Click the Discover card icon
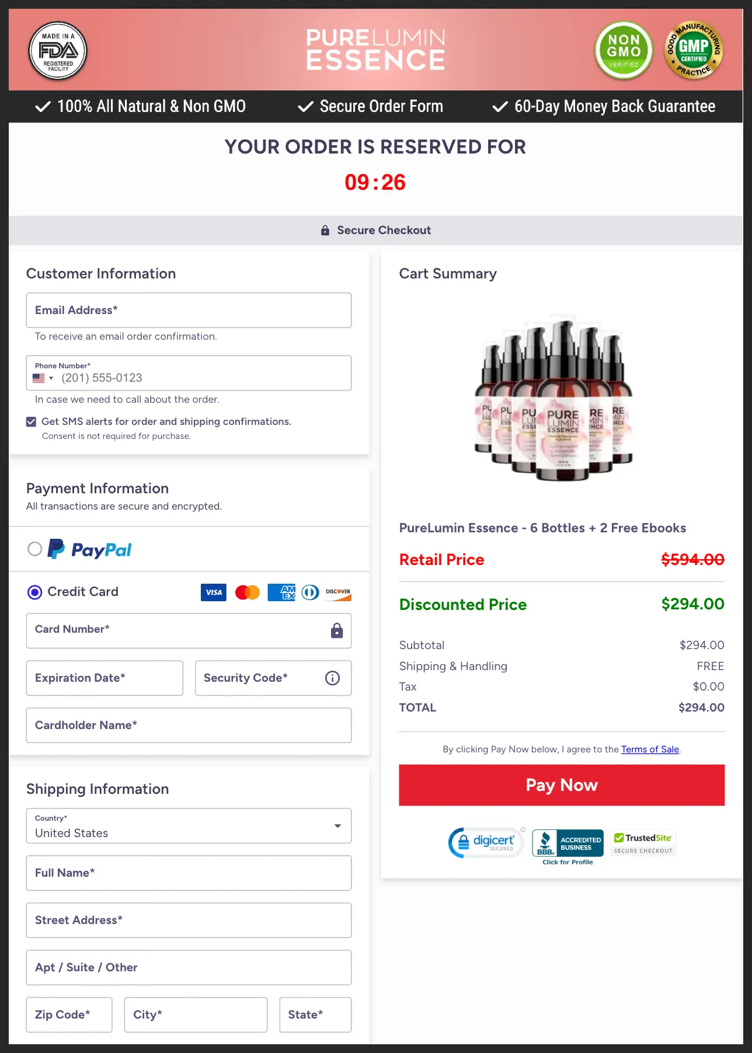The width and height of the screenshot is (752, 1053). [x=338, y=592]
